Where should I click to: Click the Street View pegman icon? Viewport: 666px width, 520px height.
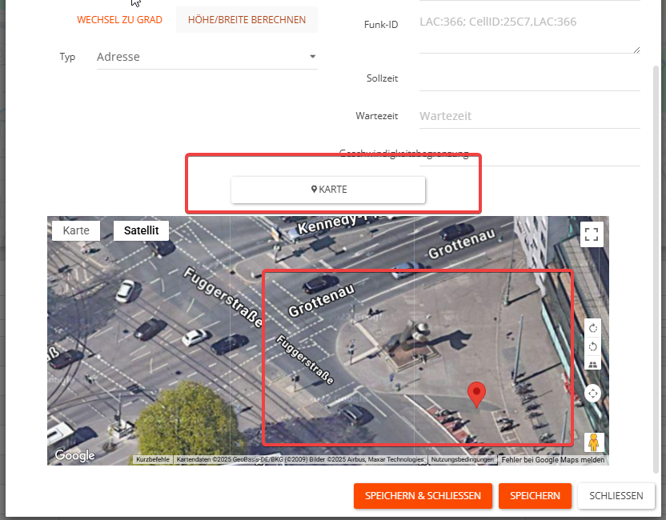593,442
